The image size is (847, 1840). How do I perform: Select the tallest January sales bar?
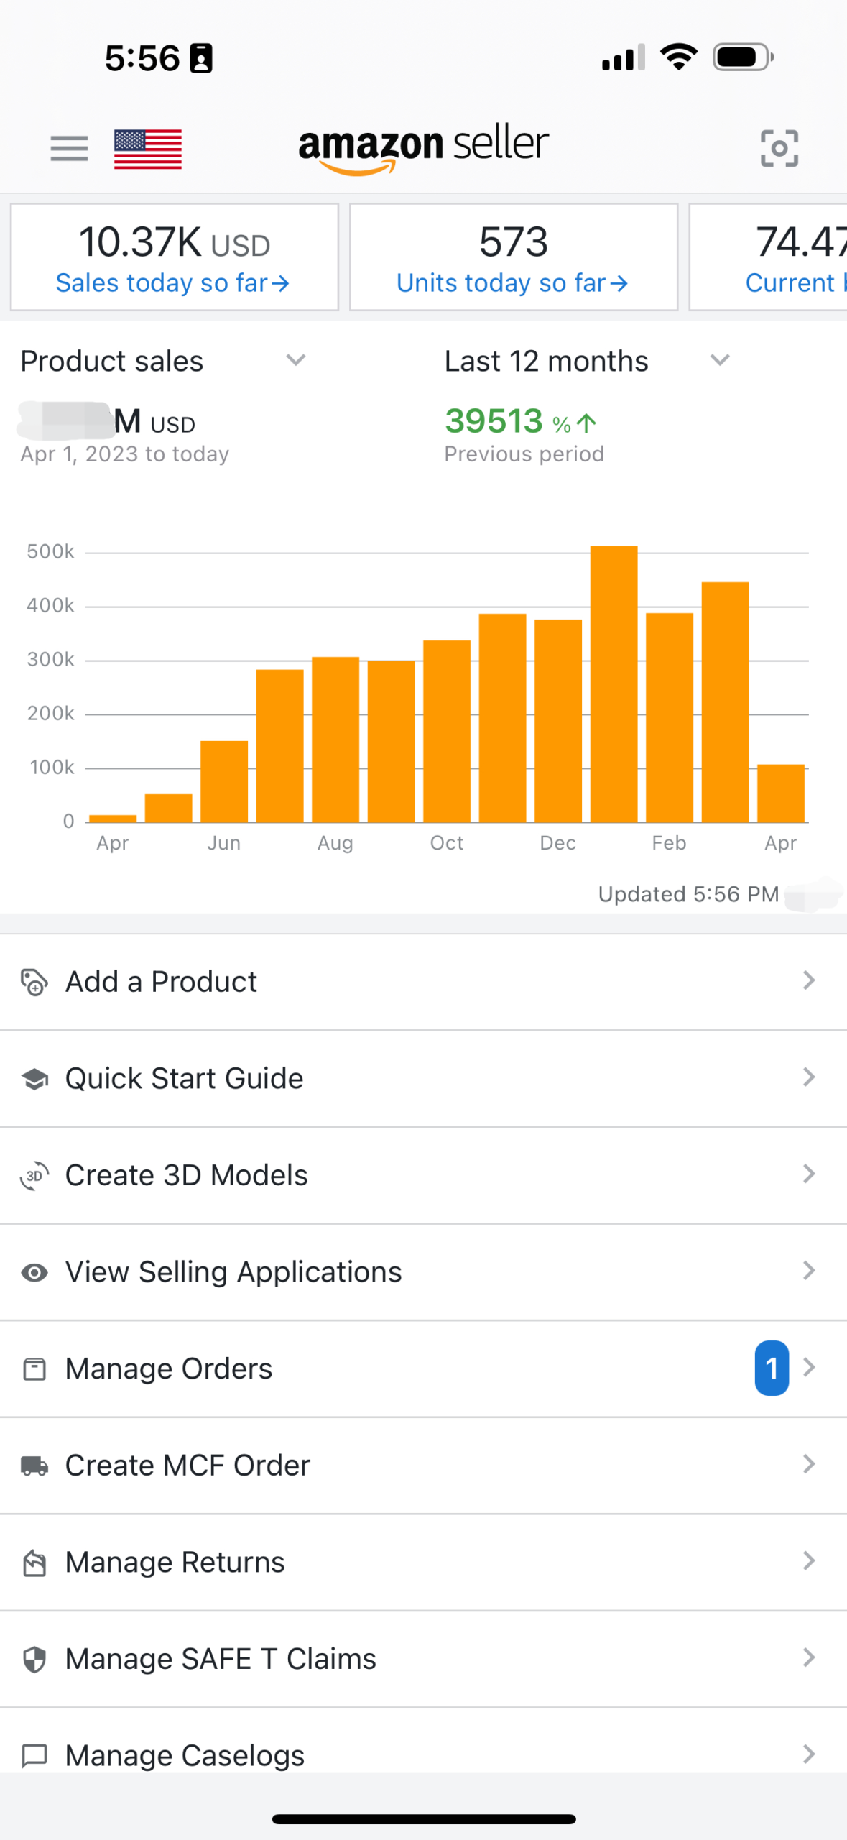[x=614, y=684]
